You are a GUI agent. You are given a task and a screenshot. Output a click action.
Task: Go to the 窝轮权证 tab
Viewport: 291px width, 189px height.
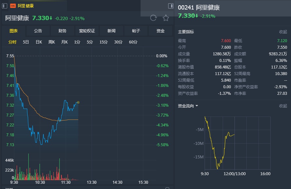[x=87, y=31]
